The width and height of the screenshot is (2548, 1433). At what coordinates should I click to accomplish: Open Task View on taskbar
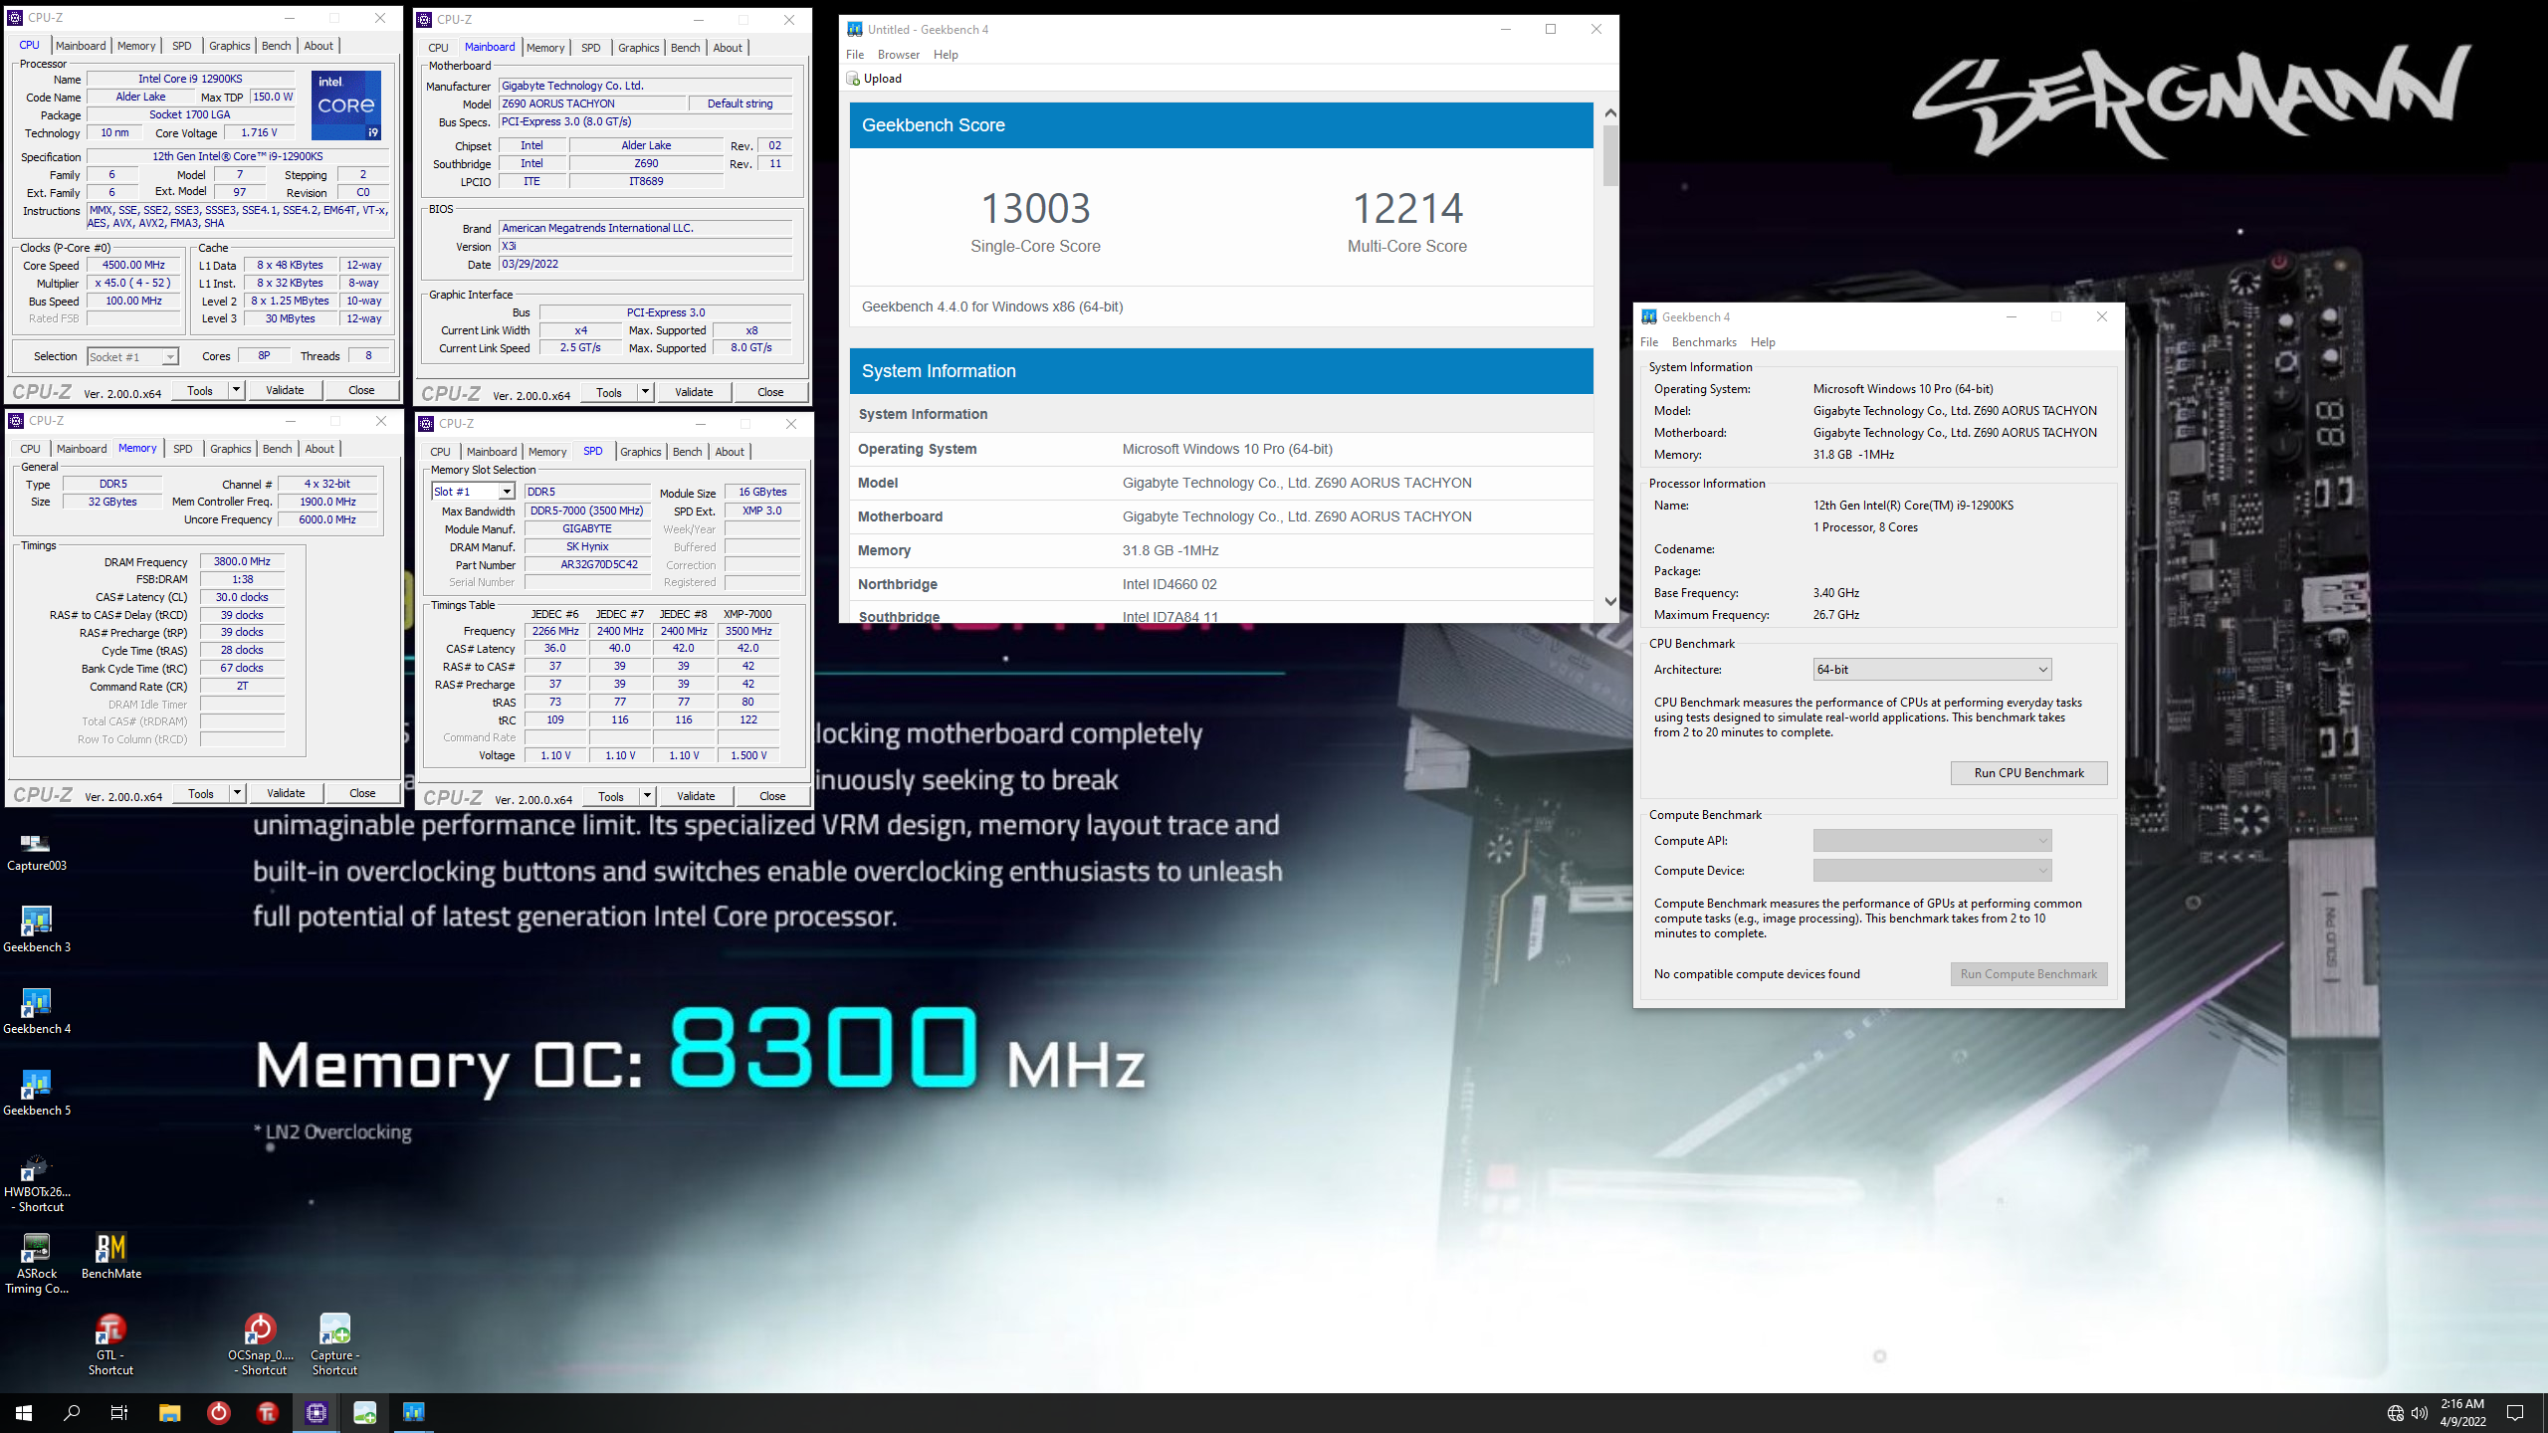119,1413
